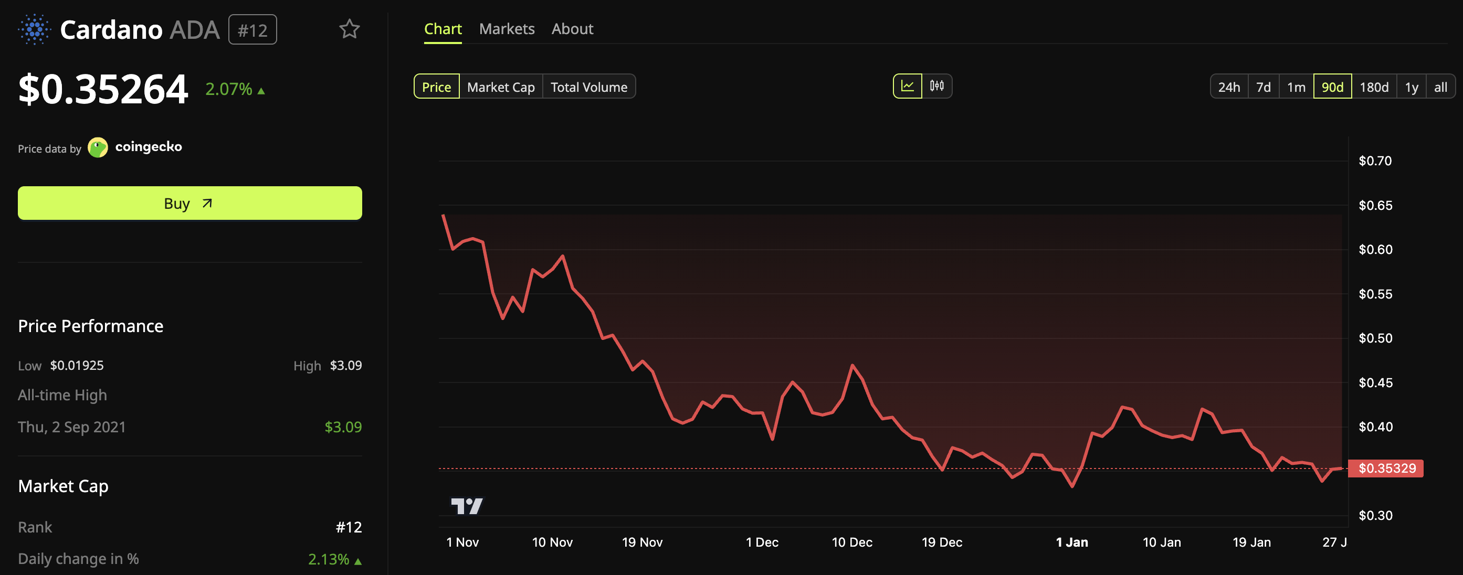The height and width of the screenshot is (575, 1463).
Task: Click the red current price label $0.35329
Action: click(x=1387, y=468)
